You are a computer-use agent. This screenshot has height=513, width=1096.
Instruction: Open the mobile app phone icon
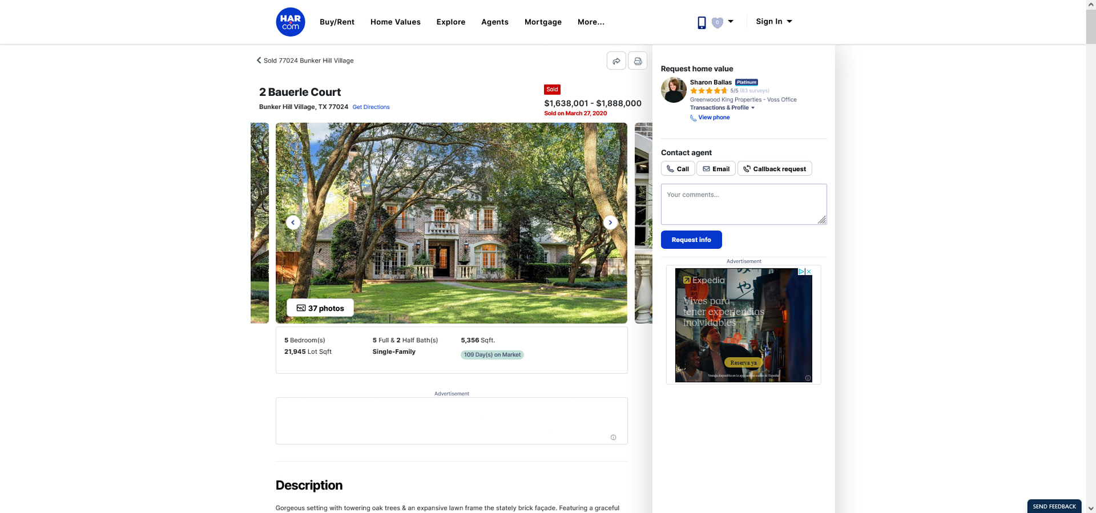click(x=702, y=22)
